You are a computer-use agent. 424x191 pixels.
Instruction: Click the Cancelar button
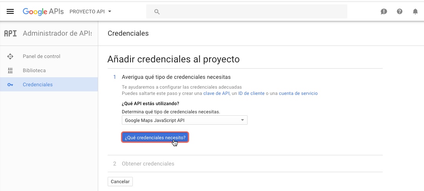(x=120, y=182)
